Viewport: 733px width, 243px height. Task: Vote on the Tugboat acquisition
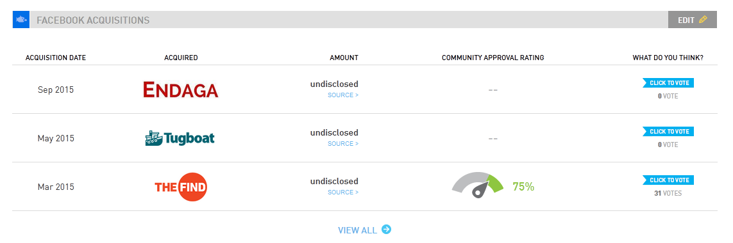click(668, 132)
